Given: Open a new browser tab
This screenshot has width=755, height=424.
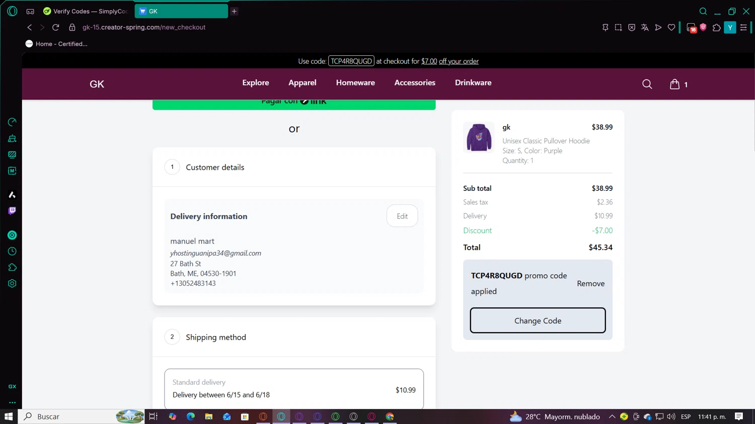Looking at the screenshot, I should 234,11.
